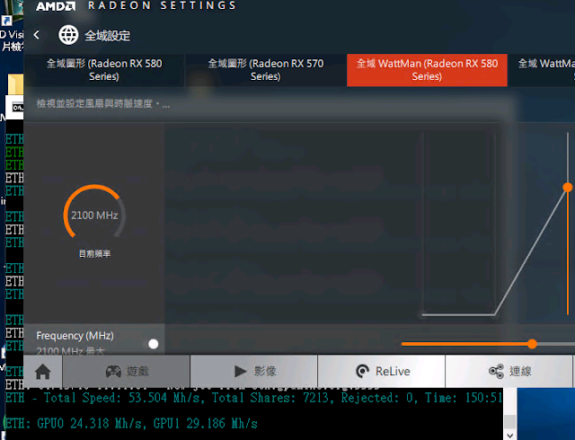The height and width of the screenshot is (440, 575).
Task: Click the 檢視並設定風扇與時脈速度 description text
Action: [103, 104]
